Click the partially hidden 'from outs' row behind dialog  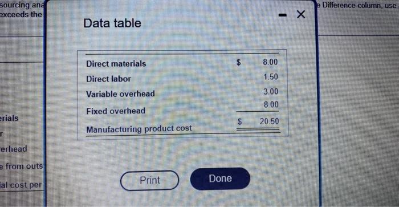[x=22, y=167]
